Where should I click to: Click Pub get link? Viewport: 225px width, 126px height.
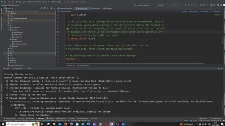[x=185, y=12]
